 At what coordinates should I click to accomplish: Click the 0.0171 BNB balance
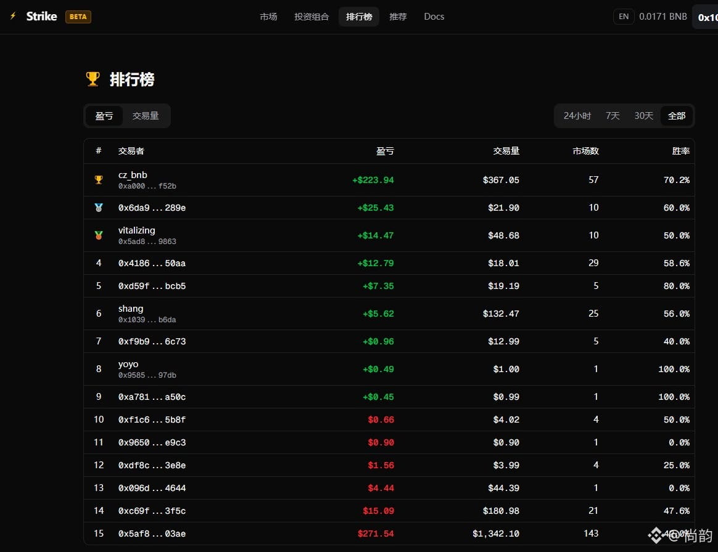(662, 17)
